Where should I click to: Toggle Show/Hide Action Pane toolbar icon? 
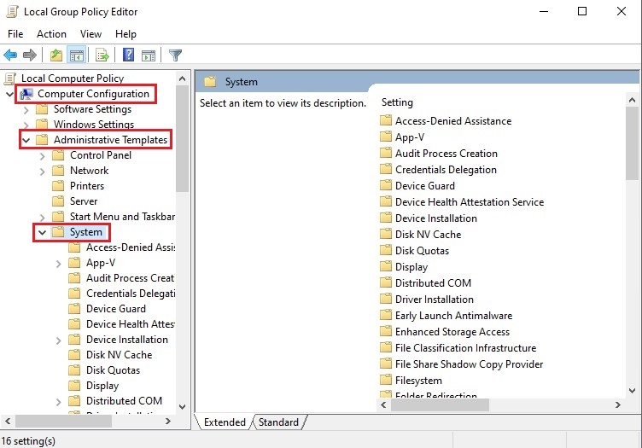pos(149,55)
